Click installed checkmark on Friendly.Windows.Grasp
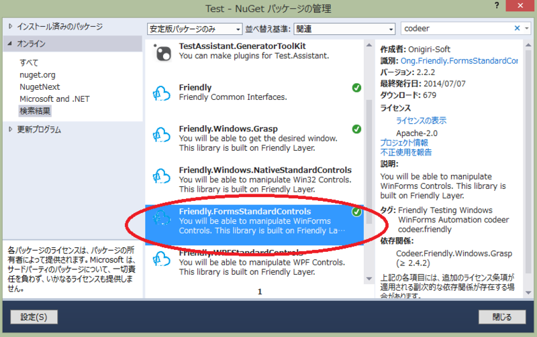This screenshot has height=337, width=537. coord(356,129)
